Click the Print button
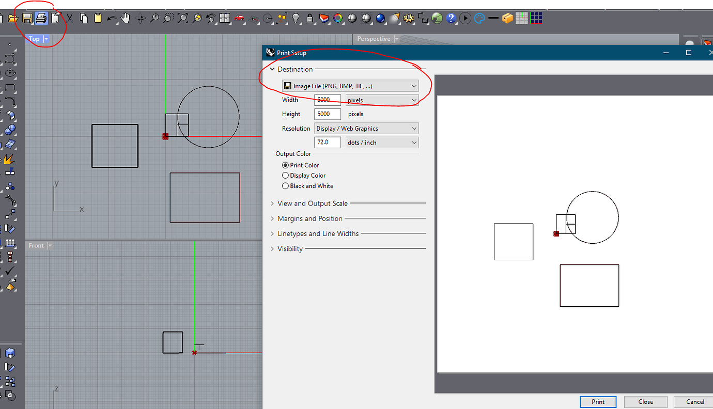Viewport: 713px width, 409px height. (x=598, y=401)
